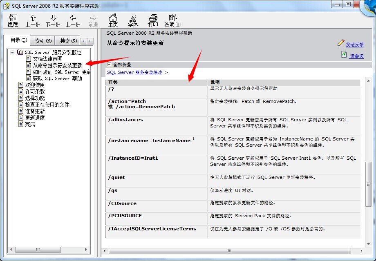Viewport: 376px width, 261px height.
Task: Click content pane horizontal scrollbar left arrow
Action: coord(105,251)
